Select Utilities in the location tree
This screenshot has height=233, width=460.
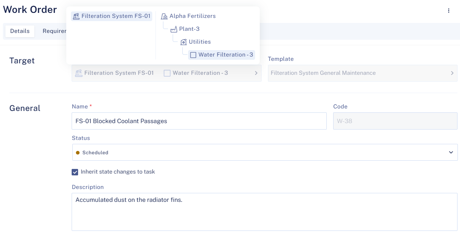[x=200, y=42]
